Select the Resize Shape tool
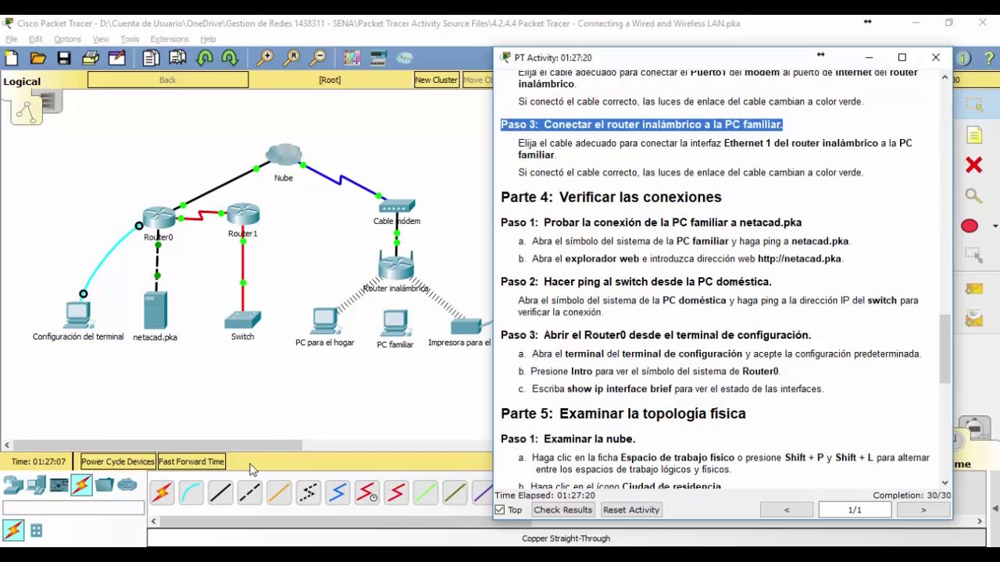The image size is (1000, 562). tap(973, 255)
